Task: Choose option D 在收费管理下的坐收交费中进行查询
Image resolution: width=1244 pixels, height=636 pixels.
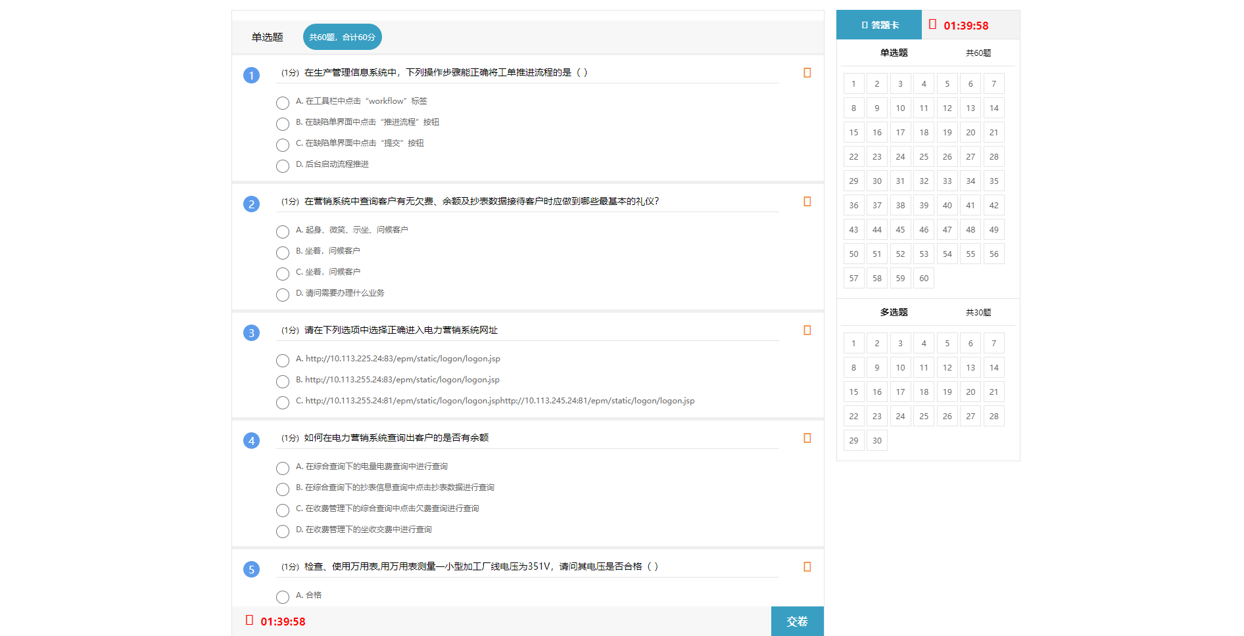Action: [283, 531]
